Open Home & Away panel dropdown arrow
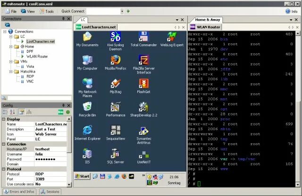Image resolution: width=302 pixels, height=196 pixels. (291, 20)
